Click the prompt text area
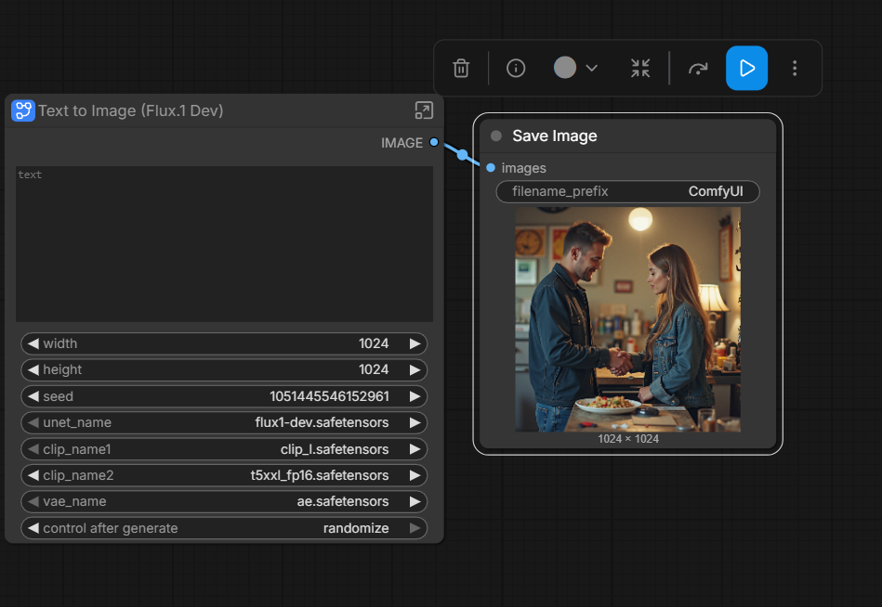The height and width of the screenshot is (607, 882). (x=224, y=244)
